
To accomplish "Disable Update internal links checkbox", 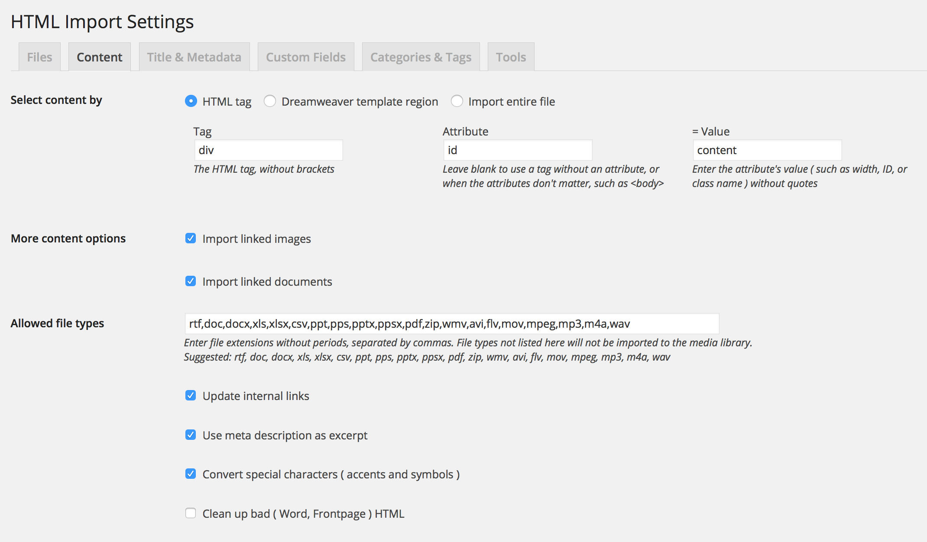I will coord(191,396).
